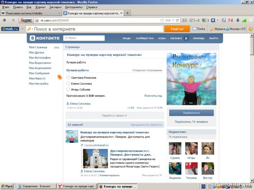Click EN language indicator in tray
This screenshot has height=190, width=254.
pyautogui.click(x=203, y=186)
